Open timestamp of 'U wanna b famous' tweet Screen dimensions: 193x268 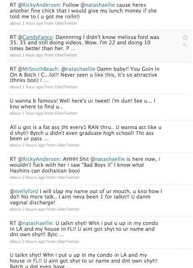click(26, 113)
